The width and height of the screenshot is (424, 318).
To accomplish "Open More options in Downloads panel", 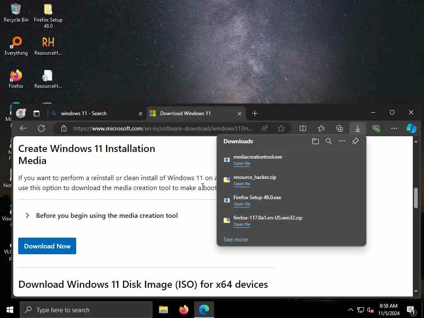I will [x=342, y=141].
